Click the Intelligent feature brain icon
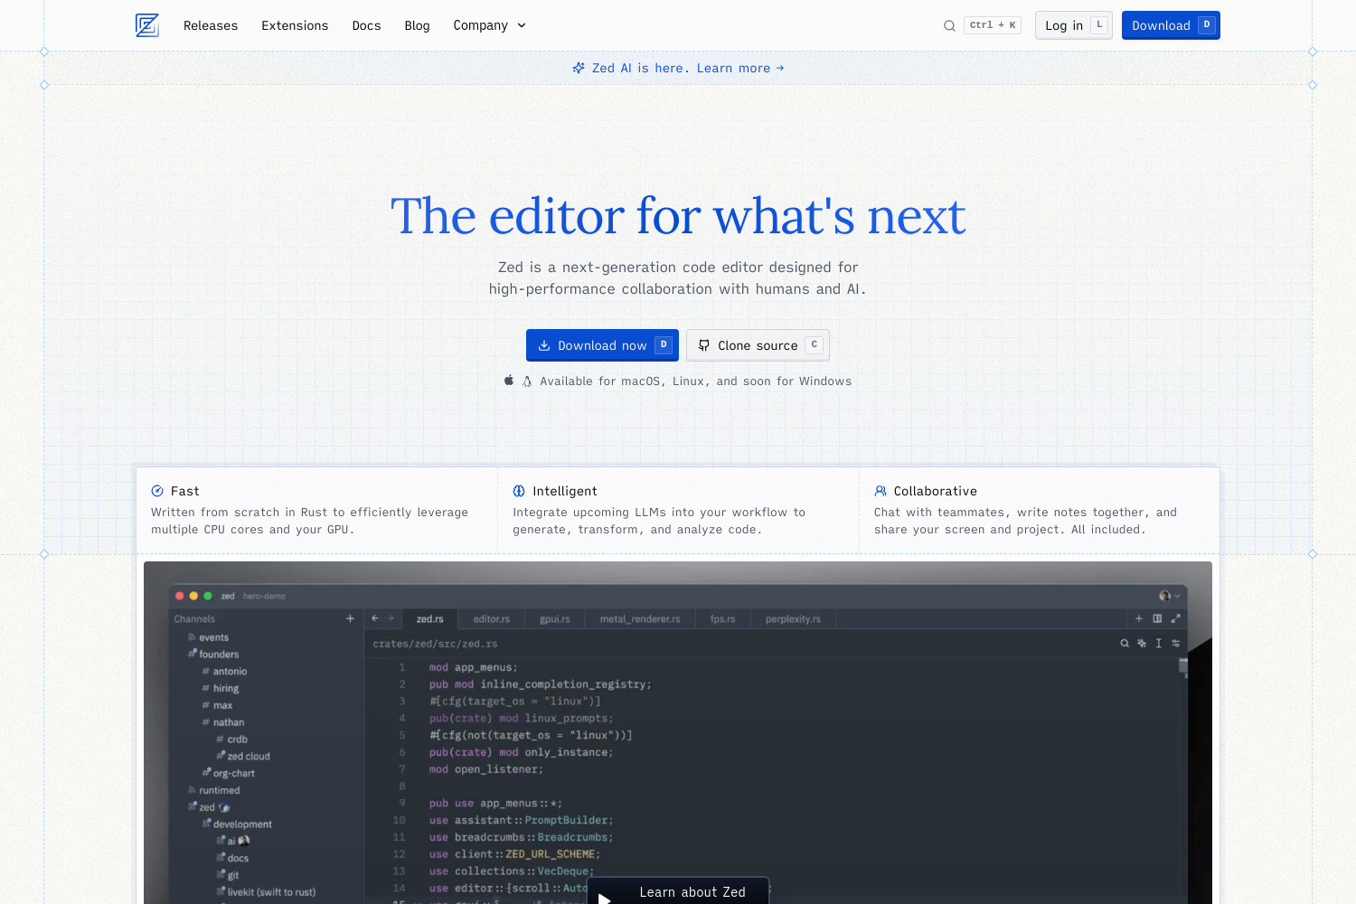 tap(519, 491)
